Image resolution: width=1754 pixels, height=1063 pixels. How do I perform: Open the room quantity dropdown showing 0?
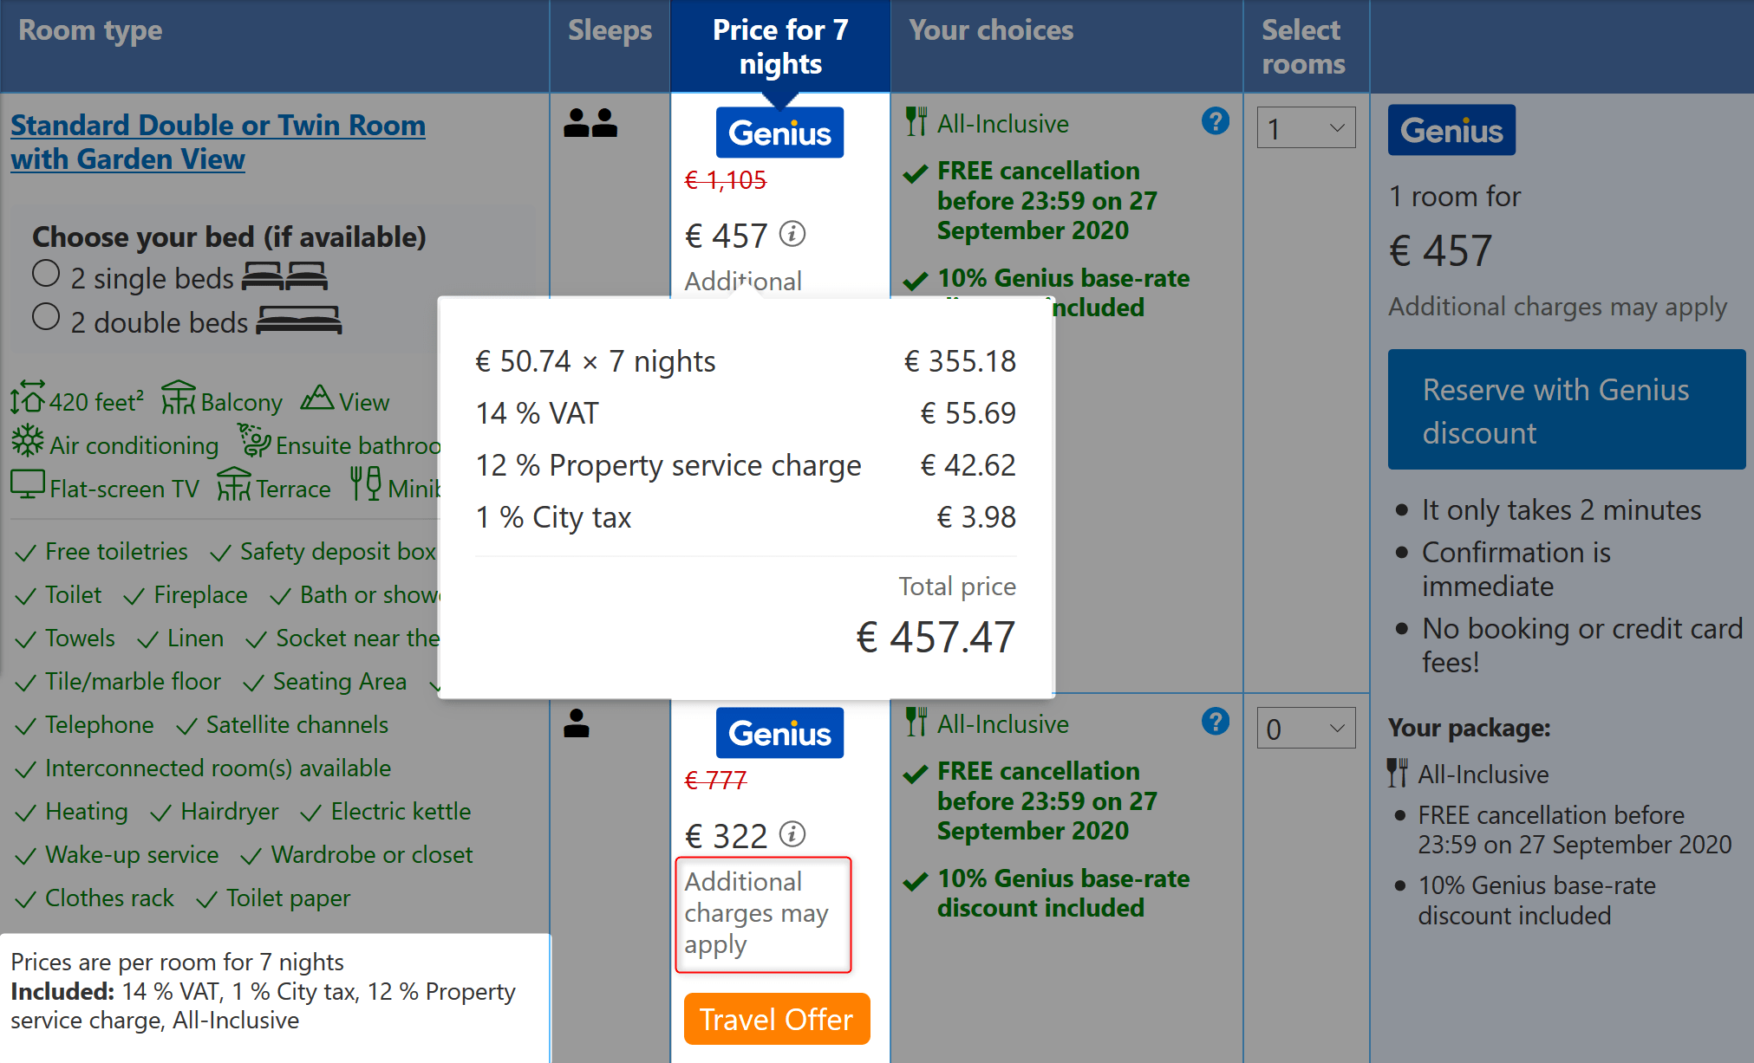tap(1306, 729)
